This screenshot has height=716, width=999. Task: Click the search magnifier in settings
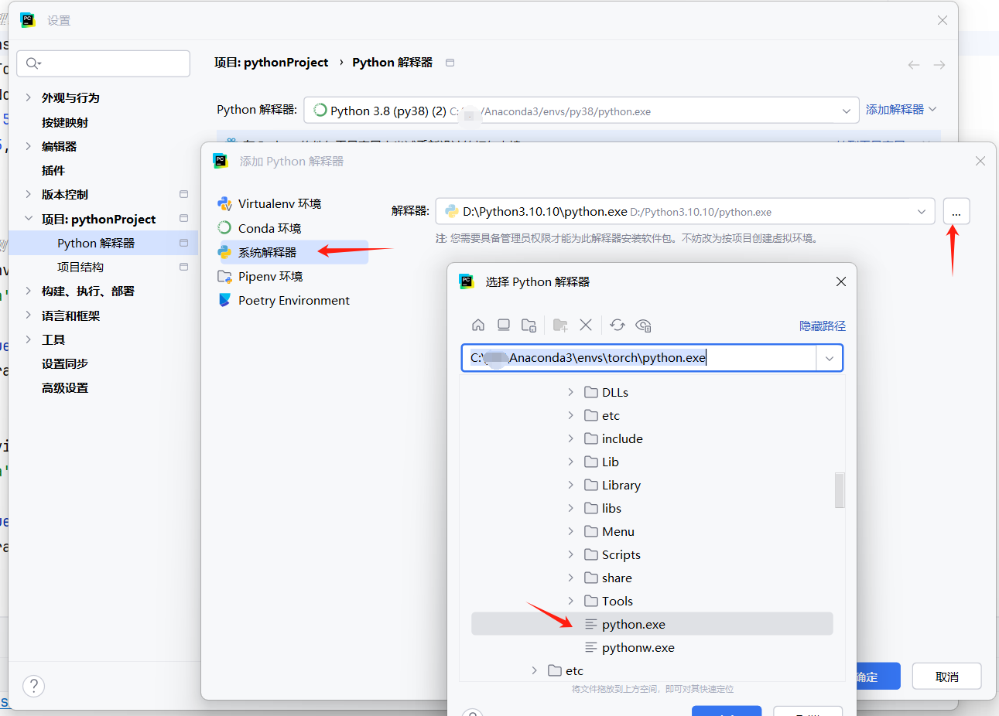point(33,63)
